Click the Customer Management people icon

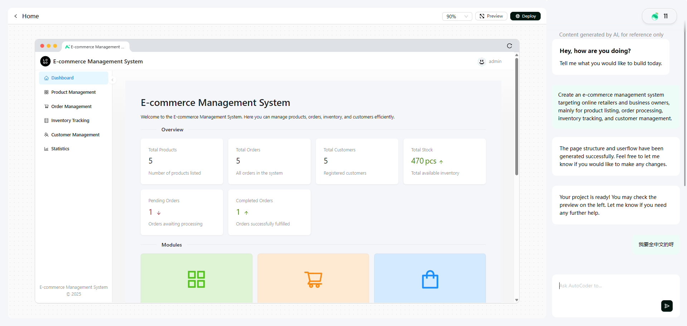[x=46, y=135]
